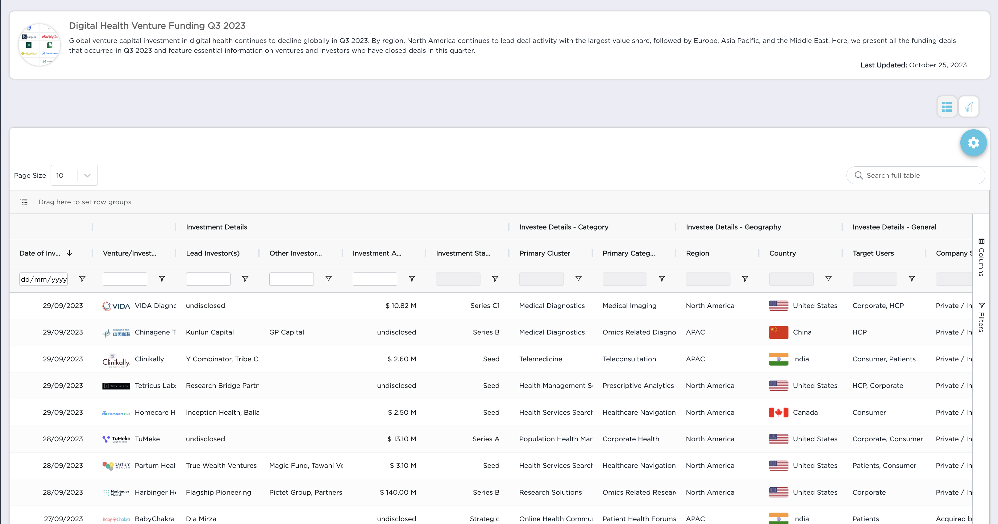
Task: Click United States flag in VIDA row
Action: pos(778,306)
